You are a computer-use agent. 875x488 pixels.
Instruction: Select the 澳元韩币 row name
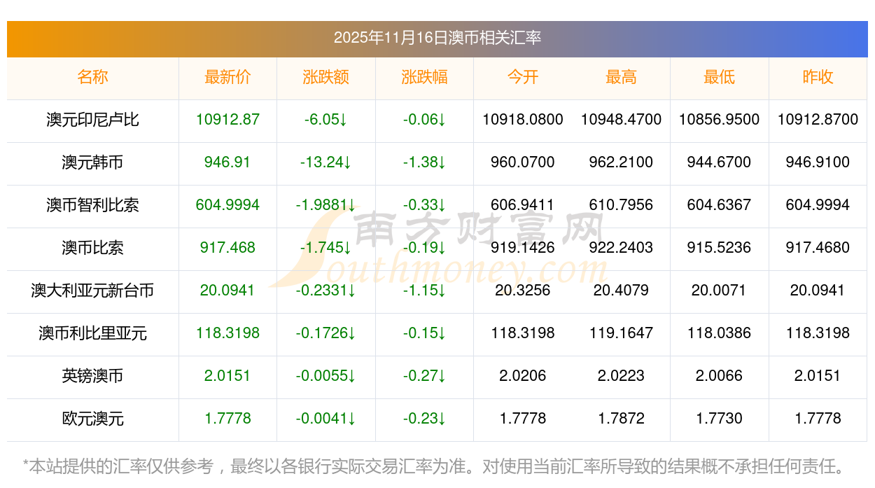[92, 162]
